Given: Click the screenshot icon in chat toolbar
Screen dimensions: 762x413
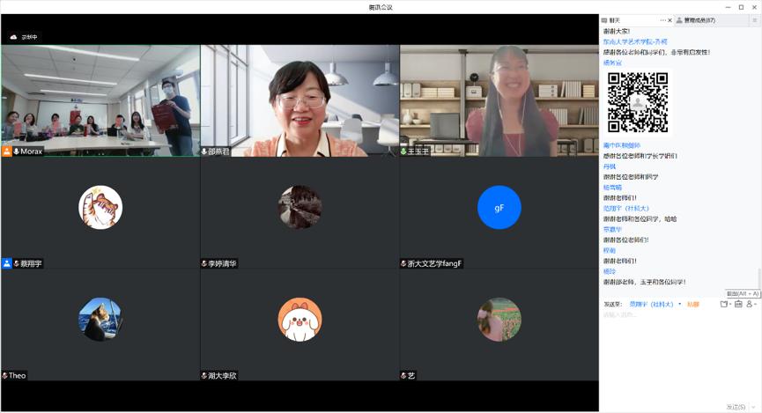Looking at the screenshot, I should coord(738,304).
